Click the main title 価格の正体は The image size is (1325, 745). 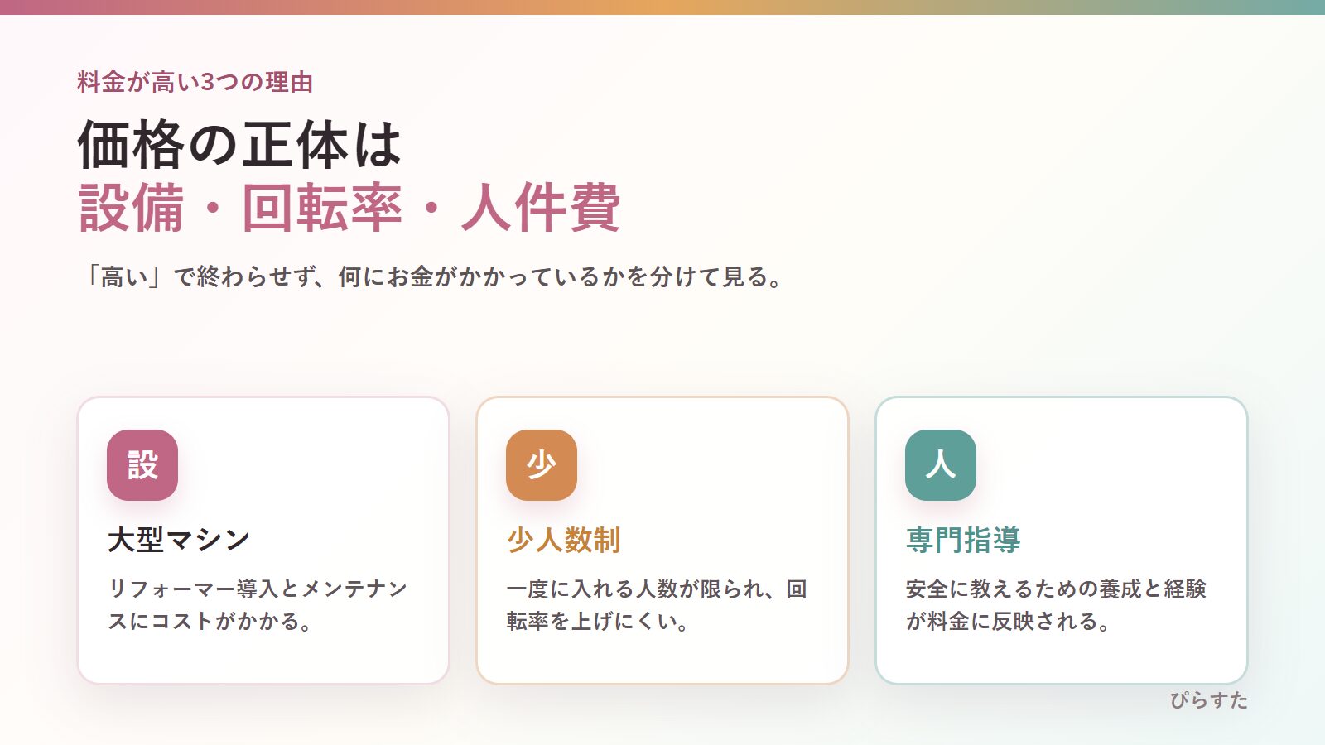coord(240,144)
